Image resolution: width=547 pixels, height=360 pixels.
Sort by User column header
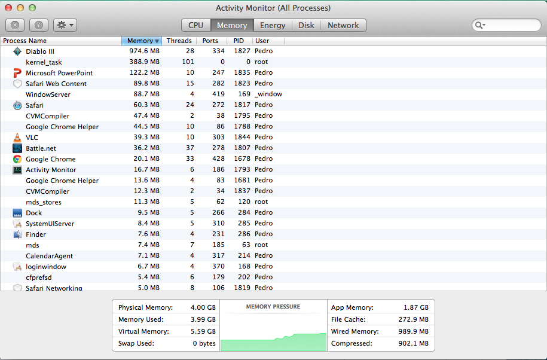tap(268, 41)
